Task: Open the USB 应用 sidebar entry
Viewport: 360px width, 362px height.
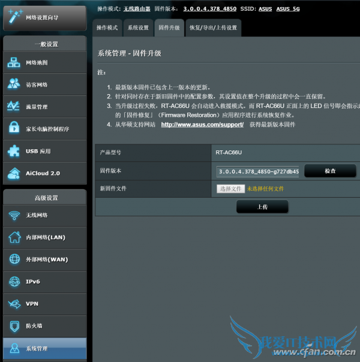Action: 45,151
